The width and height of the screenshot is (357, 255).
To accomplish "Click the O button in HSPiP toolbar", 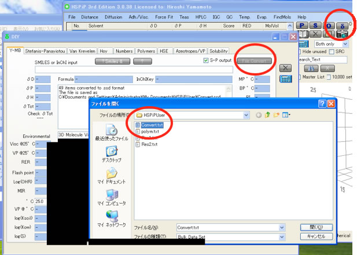I will (329, 25).
